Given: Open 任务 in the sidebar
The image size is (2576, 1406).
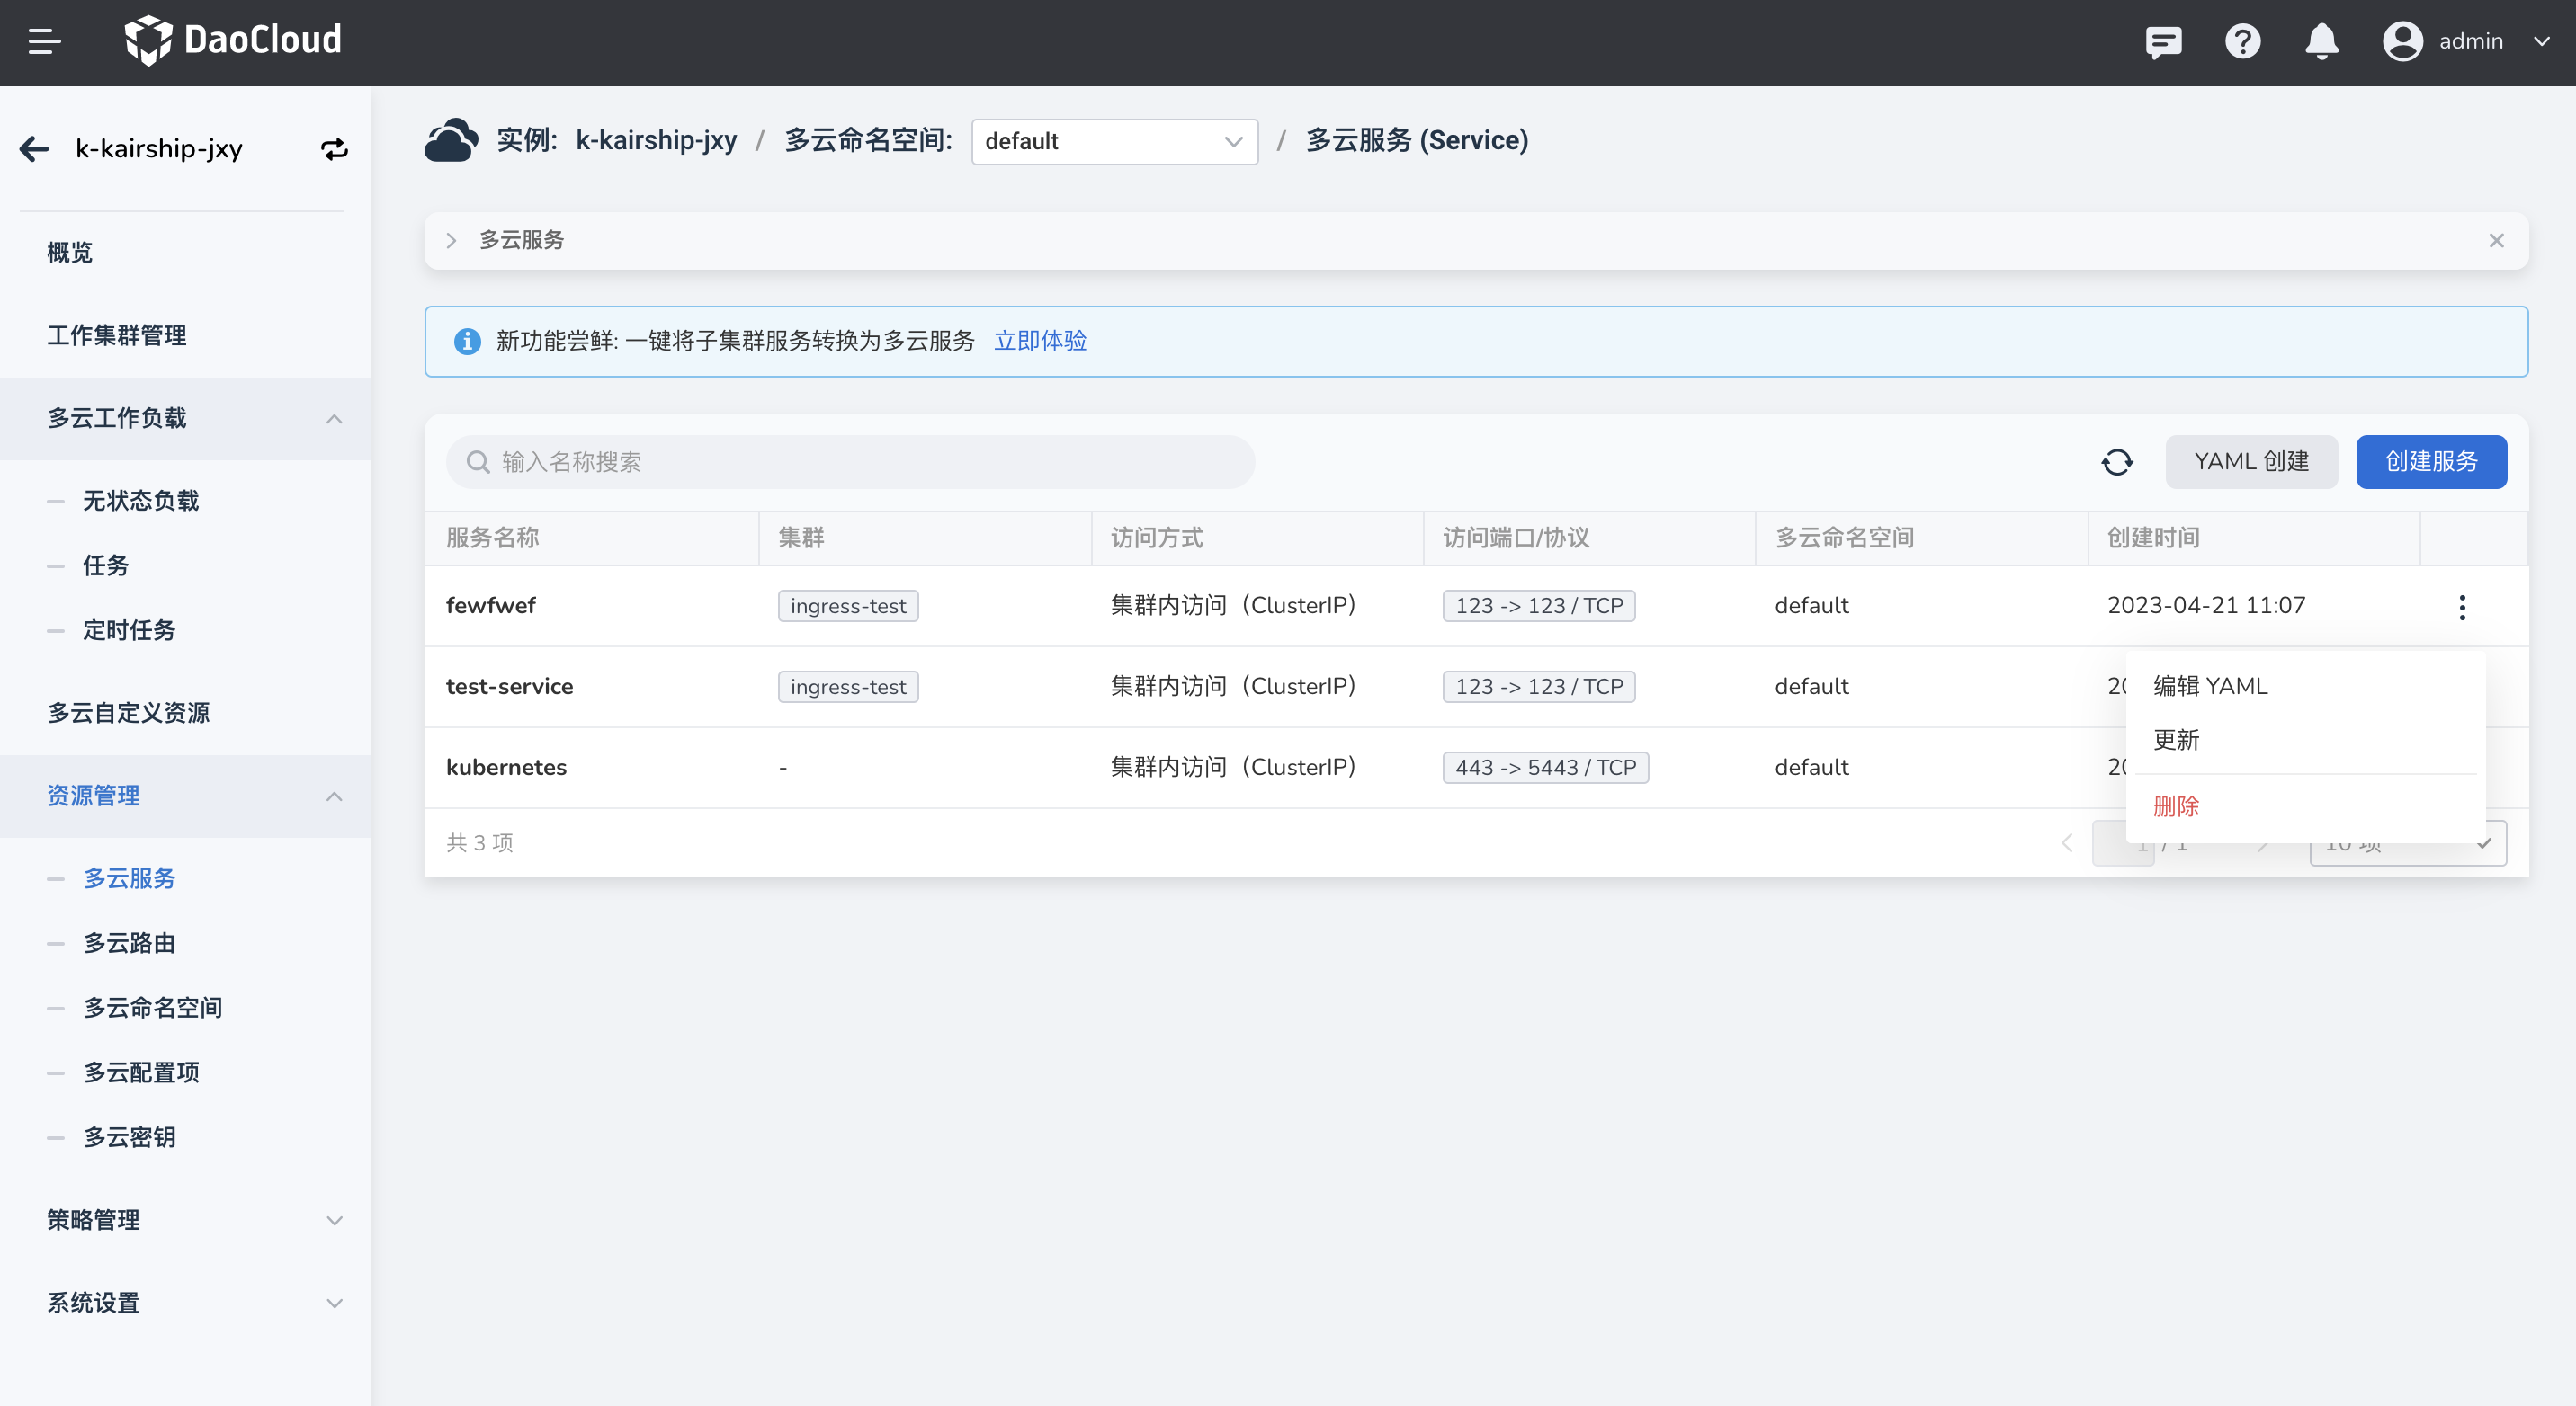Looking at the screenshot, I should (106, 565).
